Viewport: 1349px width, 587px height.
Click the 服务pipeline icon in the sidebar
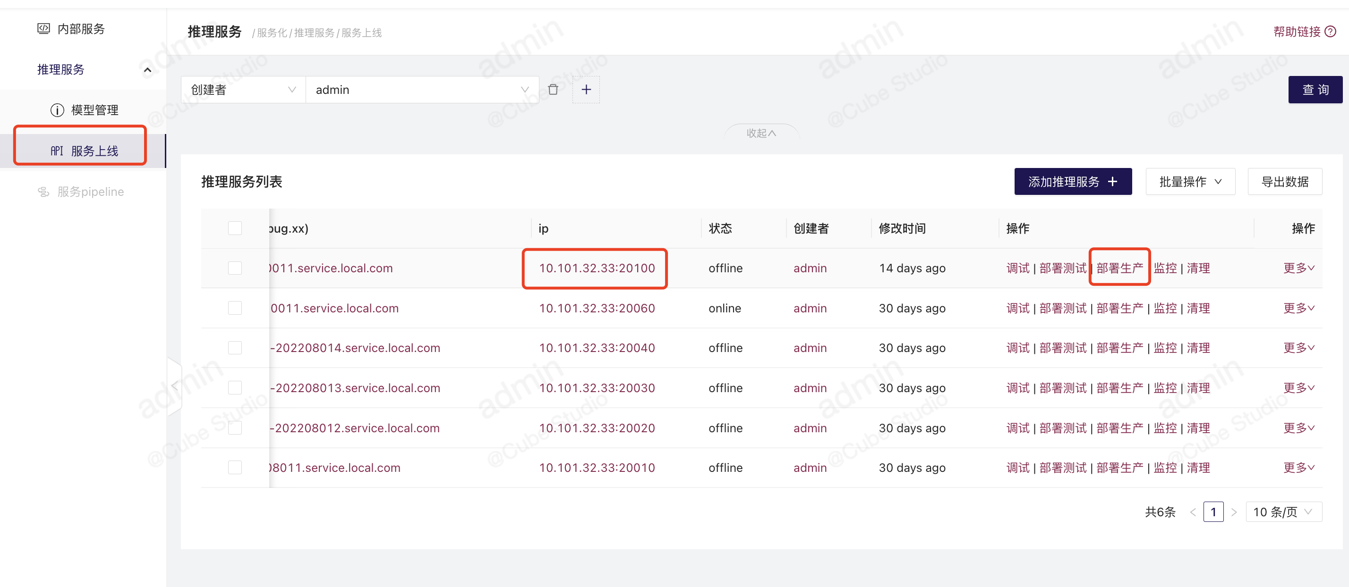tap(43, 192)
